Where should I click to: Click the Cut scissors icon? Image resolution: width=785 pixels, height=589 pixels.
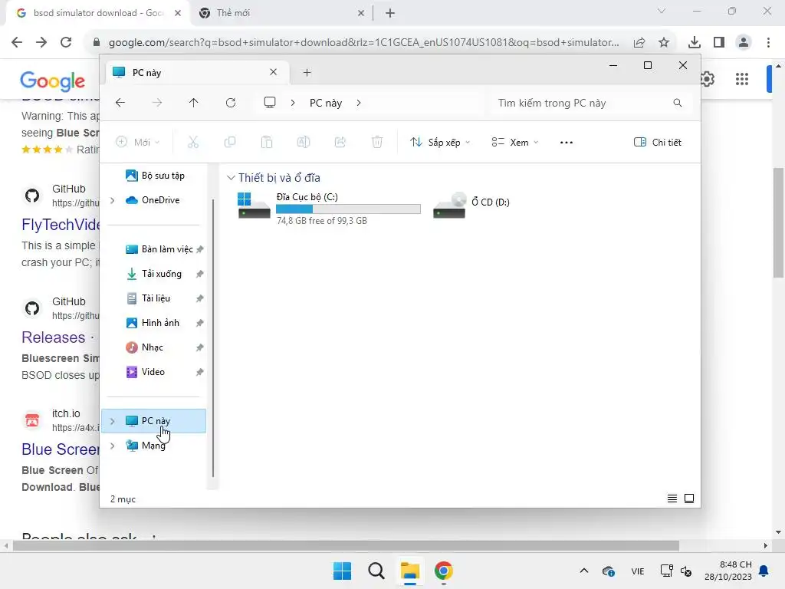pos(193,142)
